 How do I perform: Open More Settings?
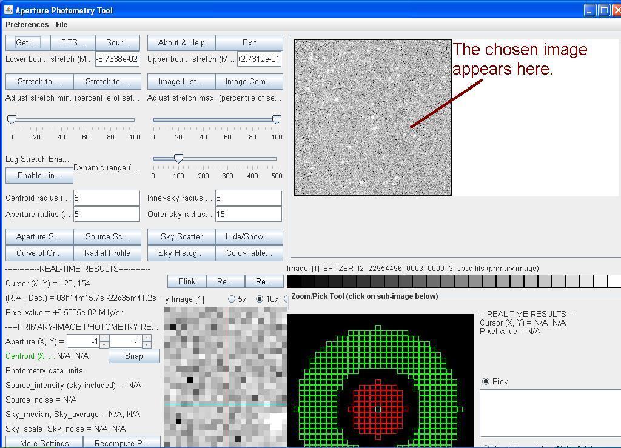(44, 443)
